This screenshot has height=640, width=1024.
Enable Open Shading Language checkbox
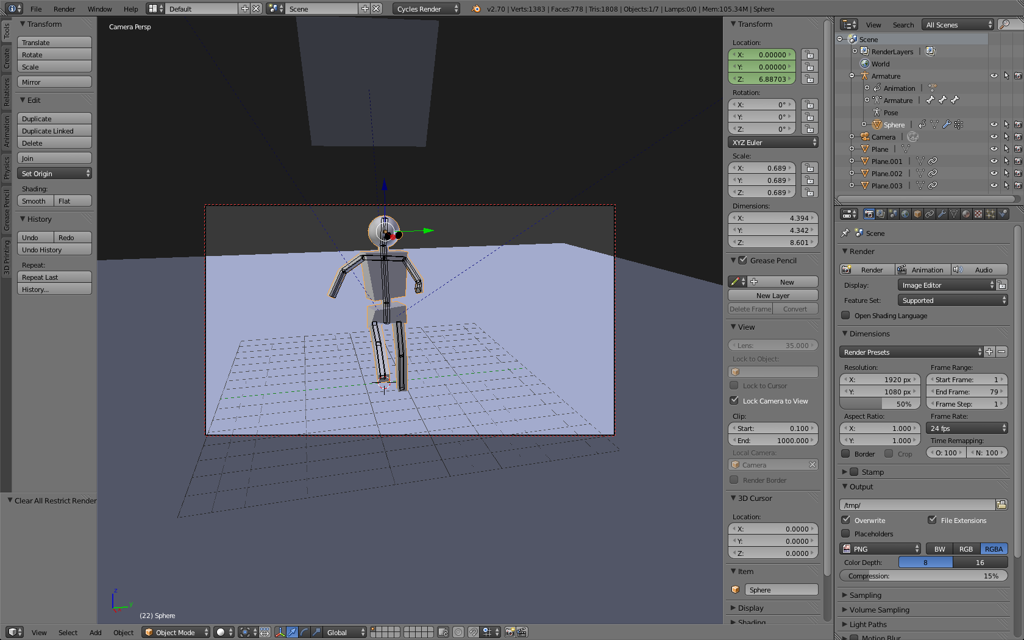pos(845,315)
